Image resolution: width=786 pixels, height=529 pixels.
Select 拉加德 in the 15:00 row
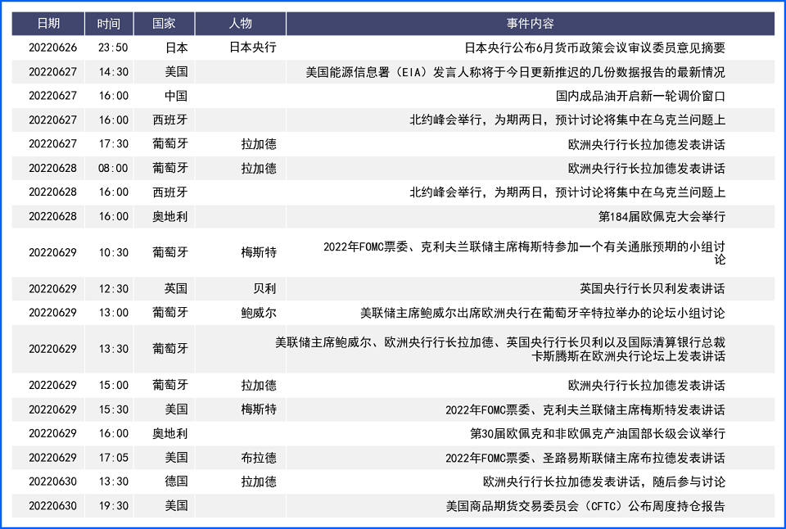tap(259, 385)
